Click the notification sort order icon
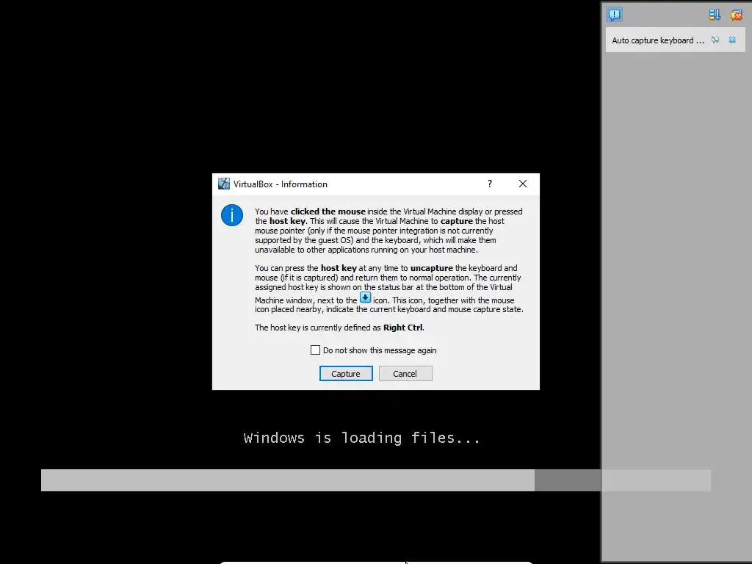This screenshot has height=564, width=752. tap(715, 15)
